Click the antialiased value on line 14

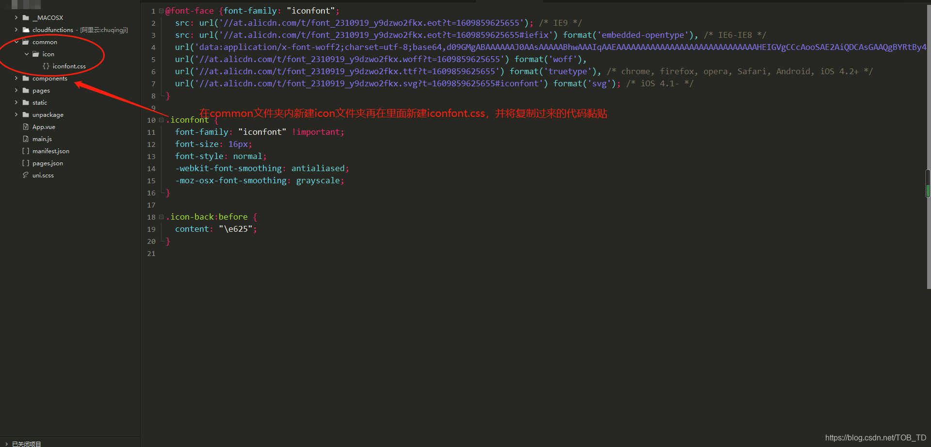point(318,169)
